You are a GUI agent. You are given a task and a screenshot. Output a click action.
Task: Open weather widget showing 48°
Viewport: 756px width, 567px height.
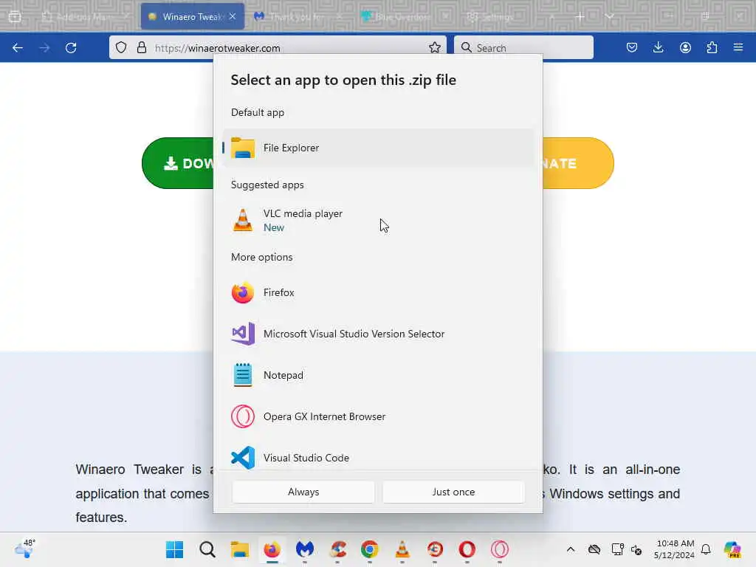[x=25, y=549]
